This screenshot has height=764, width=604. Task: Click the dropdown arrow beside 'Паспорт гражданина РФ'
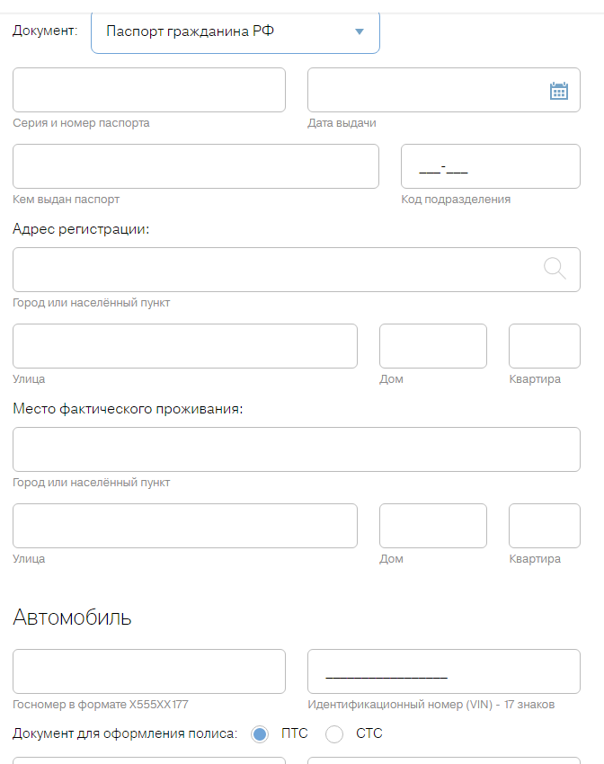click(360, 31)
